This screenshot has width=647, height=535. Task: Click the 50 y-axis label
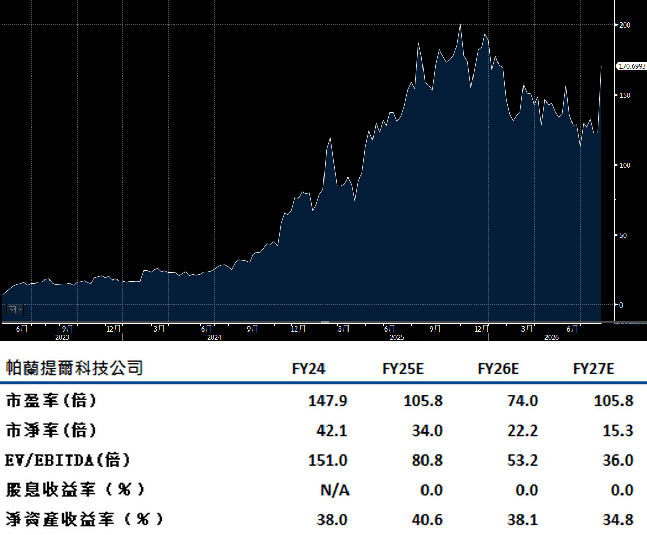point(623,235)
